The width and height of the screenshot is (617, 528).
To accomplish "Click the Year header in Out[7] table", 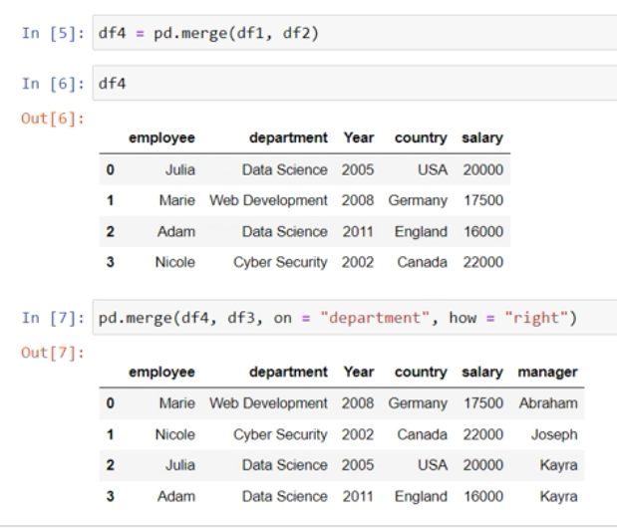I will point(358,371).
